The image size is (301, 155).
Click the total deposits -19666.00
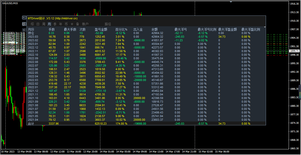[140, 124]
